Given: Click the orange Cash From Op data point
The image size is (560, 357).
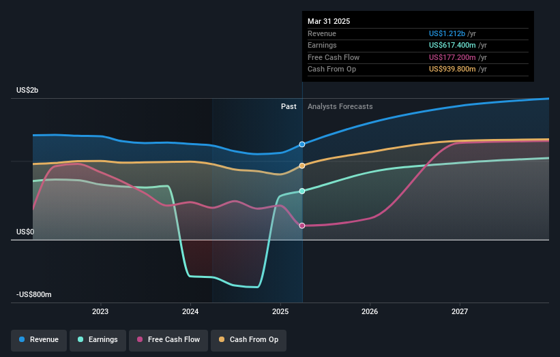Looking at the screenshot, I should (x=302, y=166).
